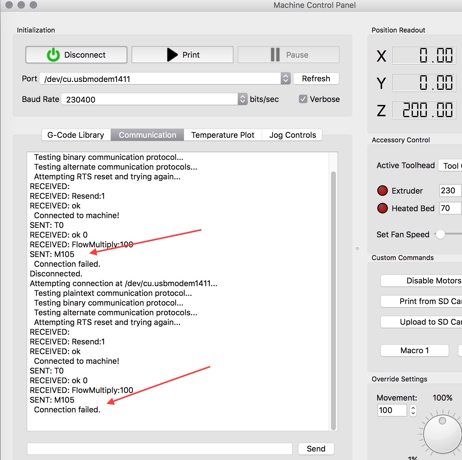Click the 'SENT: M105' line at log bottom
The image size is (462, 460).
(x=52, y=400)
